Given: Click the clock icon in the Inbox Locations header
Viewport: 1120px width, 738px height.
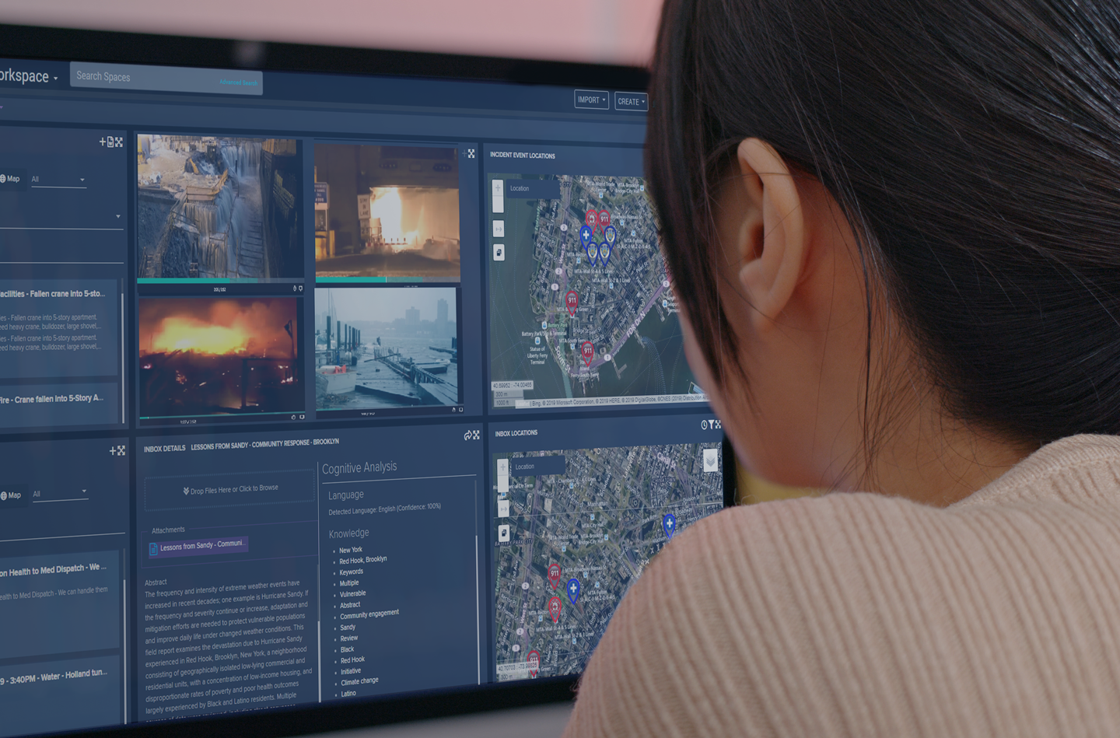Looking at the screenshot, I should (703, 425).
